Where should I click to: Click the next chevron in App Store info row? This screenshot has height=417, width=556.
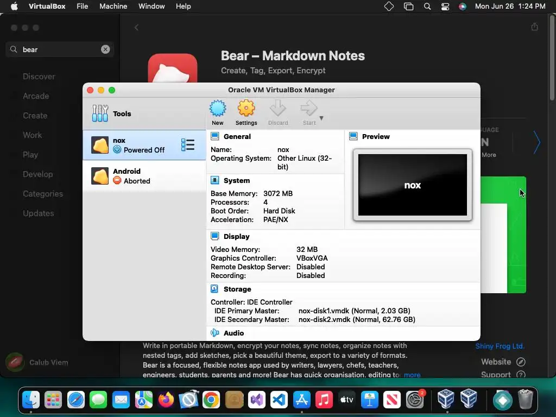537,142
